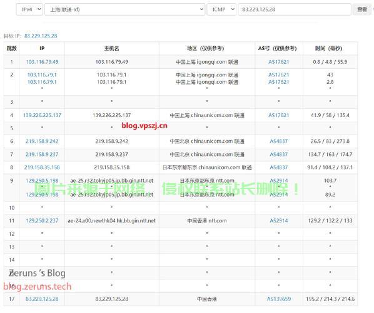This screenshot has height=313, width=374.
Task: Click the target IP input field
Action: [295, 9]
